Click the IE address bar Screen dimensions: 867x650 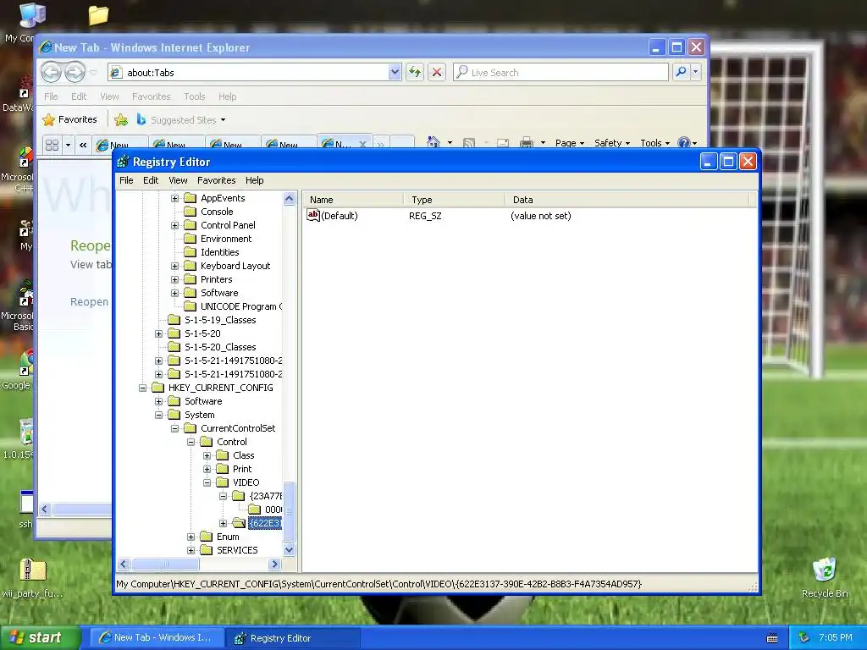254,73
